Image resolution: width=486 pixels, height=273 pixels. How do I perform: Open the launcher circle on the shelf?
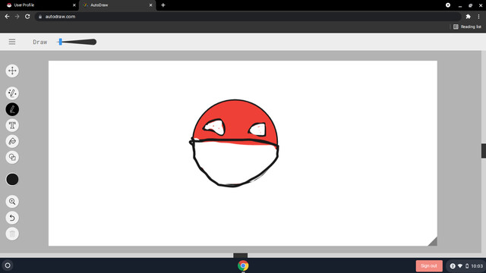click(x=8, y=265)
